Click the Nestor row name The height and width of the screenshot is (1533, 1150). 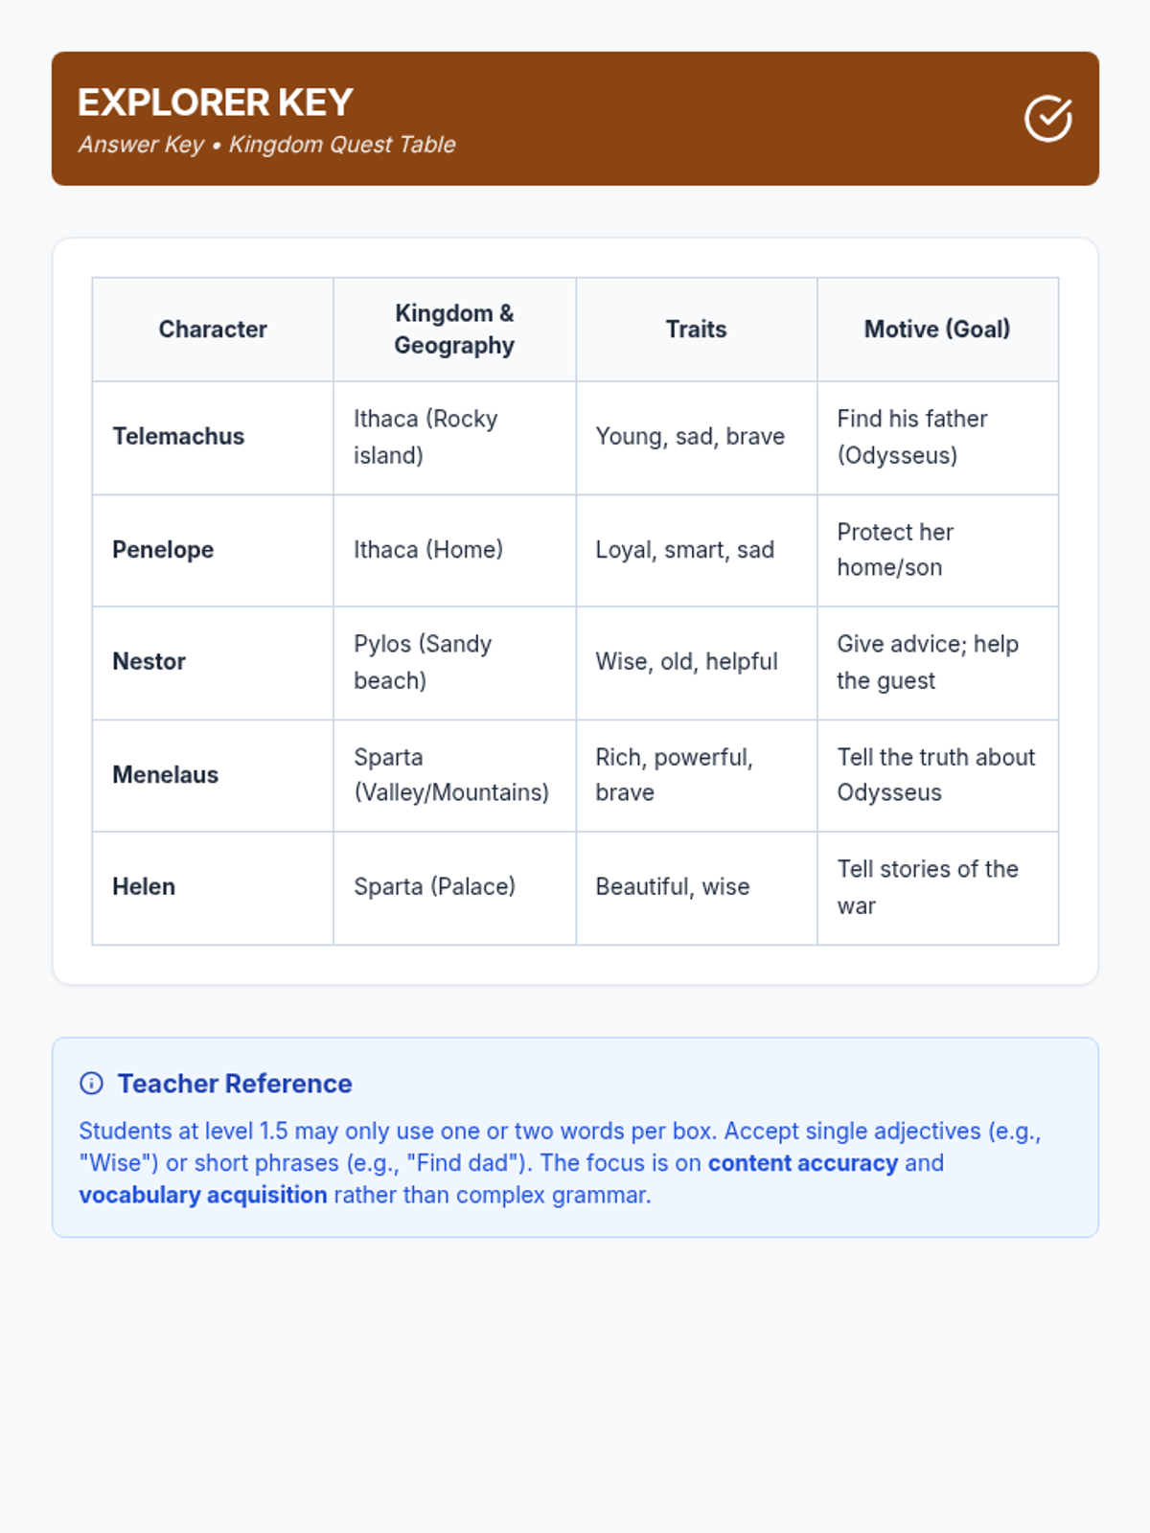(x=149, y=662)
